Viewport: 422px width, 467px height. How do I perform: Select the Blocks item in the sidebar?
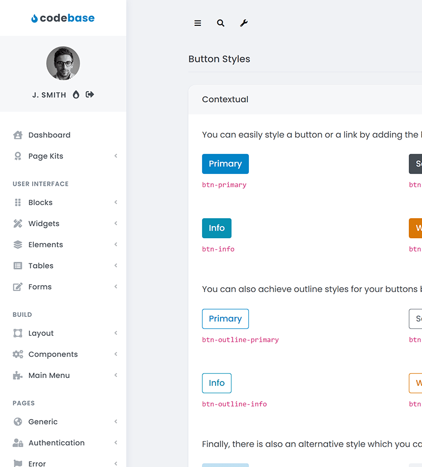[40, 202]
